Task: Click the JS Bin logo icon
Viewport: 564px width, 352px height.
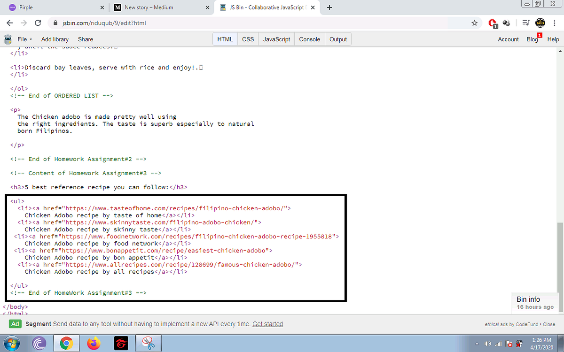Action: point(8,39)
